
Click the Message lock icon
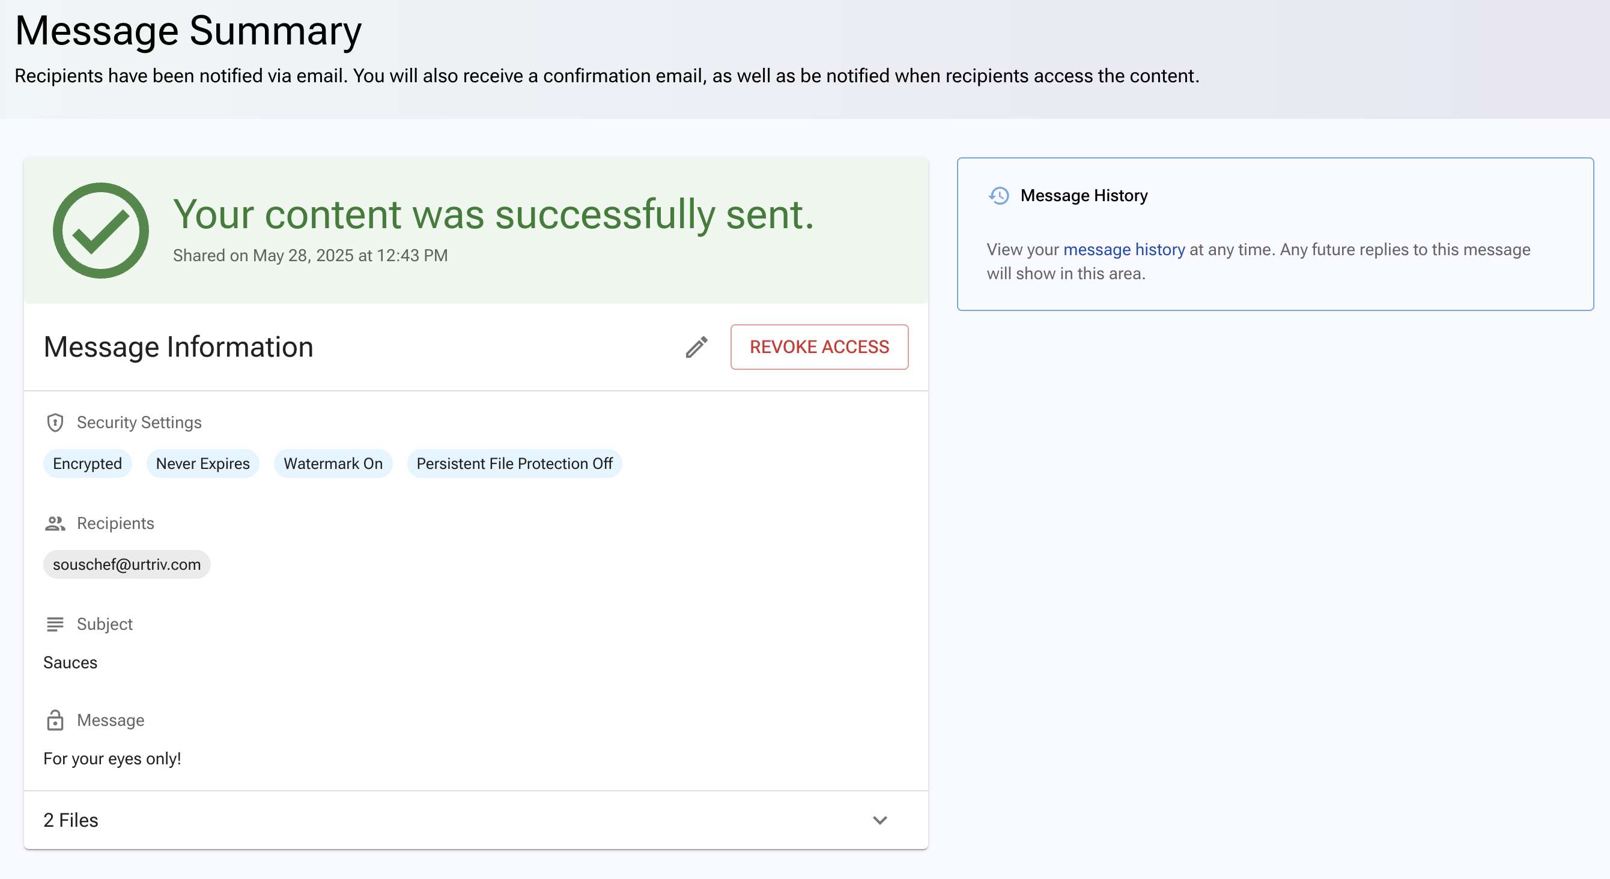55,720
